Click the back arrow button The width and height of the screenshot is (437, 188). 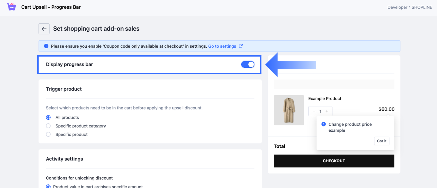click(44, 29)
